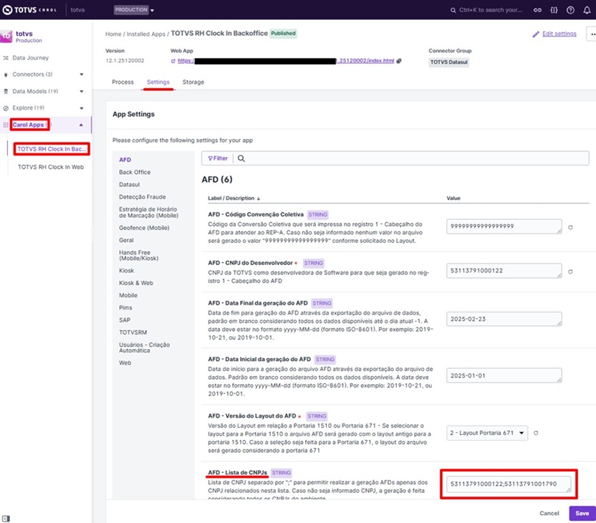Click the Filter button
Screen dimensions: 596x523
point(218,158)
